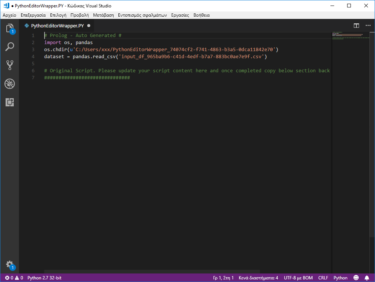
Task: Close the Visual Studio Code window
Action: [366, 6]
